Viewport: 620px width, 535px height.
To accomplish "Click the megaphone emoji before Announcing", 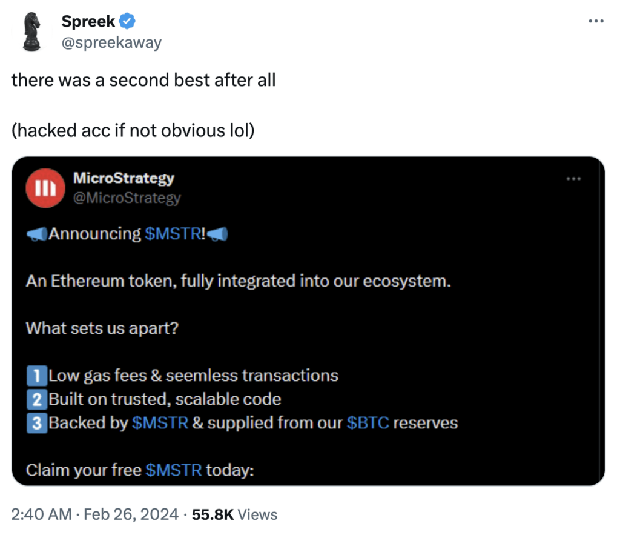I will point(37,234).
